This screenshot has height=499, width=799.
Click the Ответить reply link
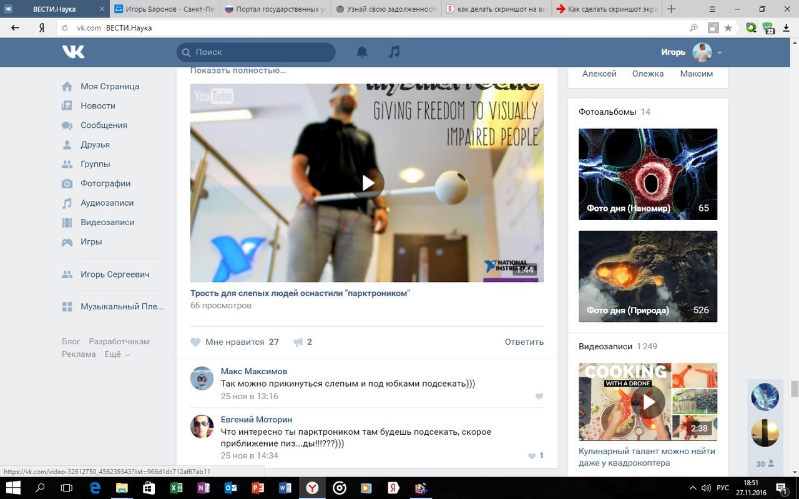coord(524,342)
